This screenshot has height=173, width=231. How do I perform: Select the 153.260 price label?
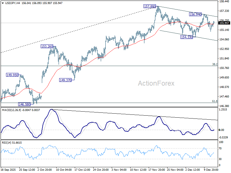pyautogui.click(x=47, y=46)
